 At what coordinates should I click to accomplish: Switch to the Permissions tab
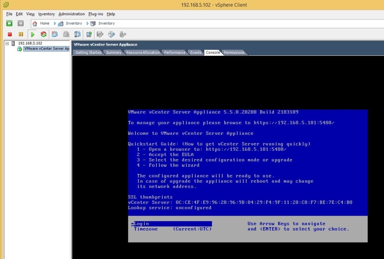coord(234,52)
